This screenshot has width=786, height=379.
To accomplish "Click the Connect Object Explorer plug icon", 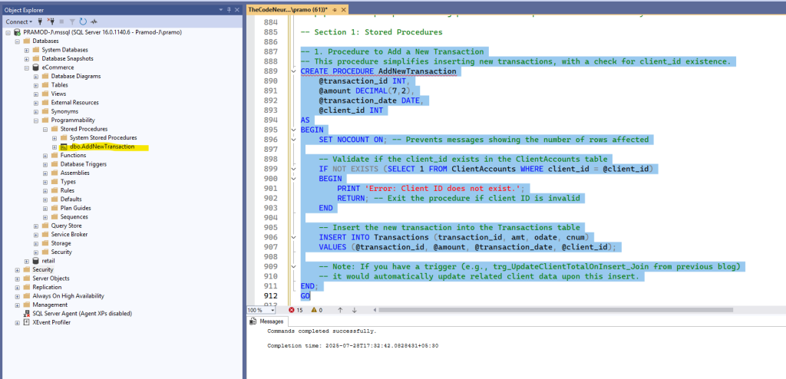I will (40, 21).
